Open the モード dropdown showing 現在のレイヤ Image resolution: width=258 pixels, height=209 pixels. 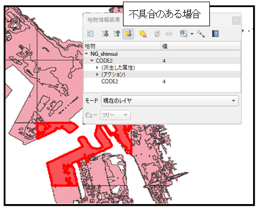coord(170,101)
